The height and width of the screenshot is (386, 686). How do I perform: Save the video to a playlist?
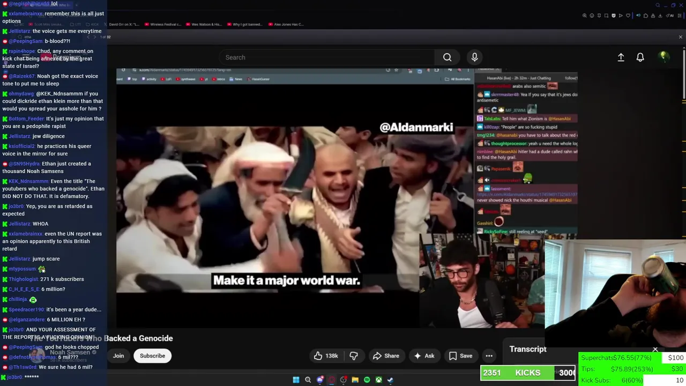pyautogui.click(x=461, y=356)
